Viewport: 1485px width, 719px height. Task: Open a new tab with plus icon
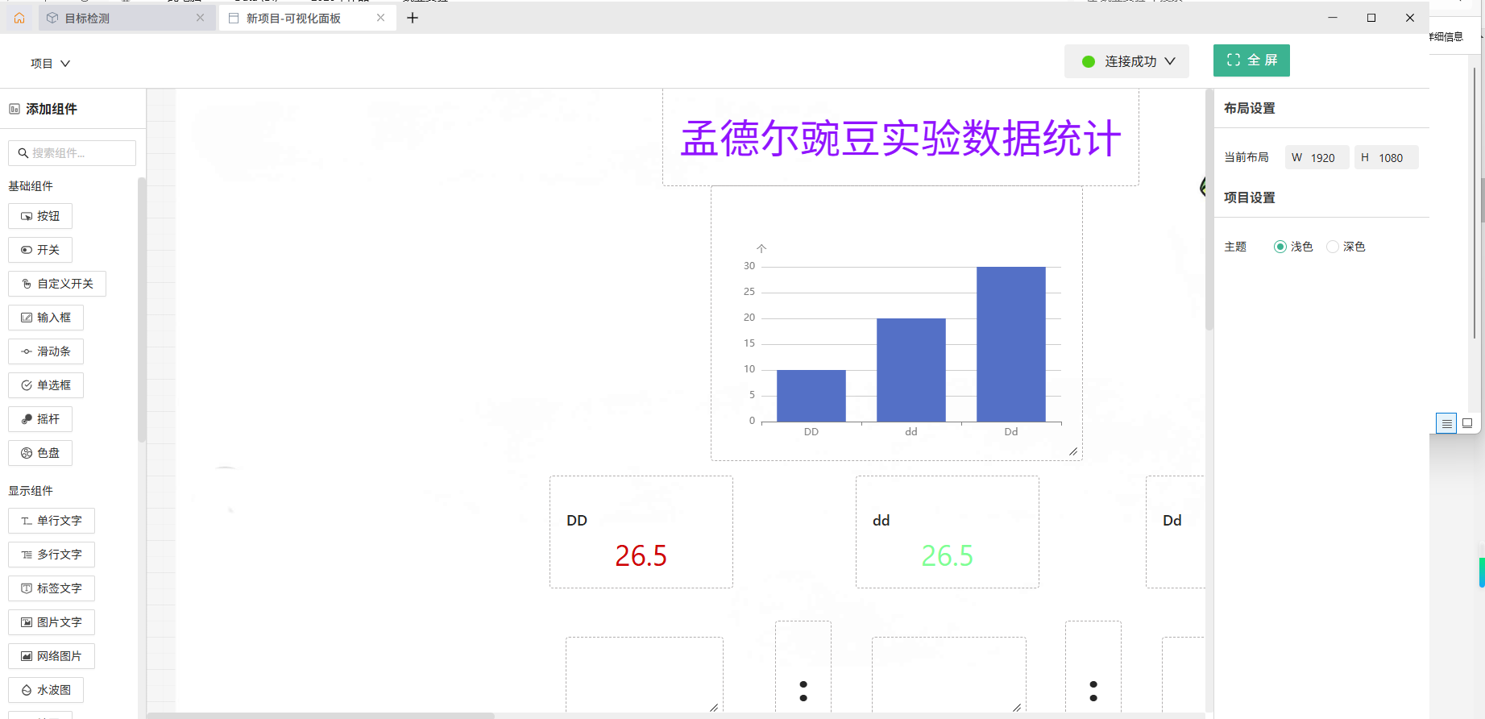tap(413, 18)
